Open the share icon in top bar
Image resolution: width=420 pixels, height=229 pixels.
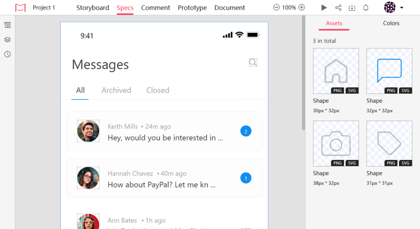338,7
